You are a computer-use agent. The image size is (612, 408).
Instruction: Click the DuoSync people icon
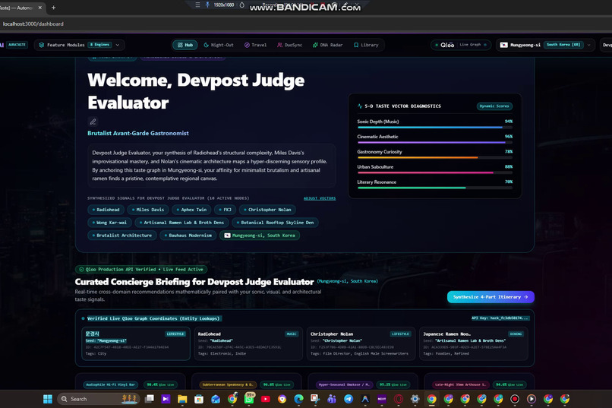[x=280, y=45]
